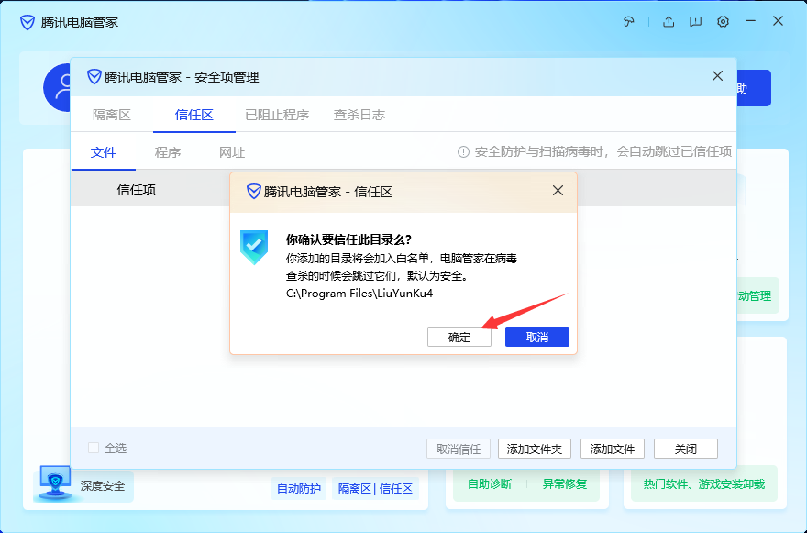Select the 网址 sub-tab
Screen dimensions: 807x533
[232, 152]
